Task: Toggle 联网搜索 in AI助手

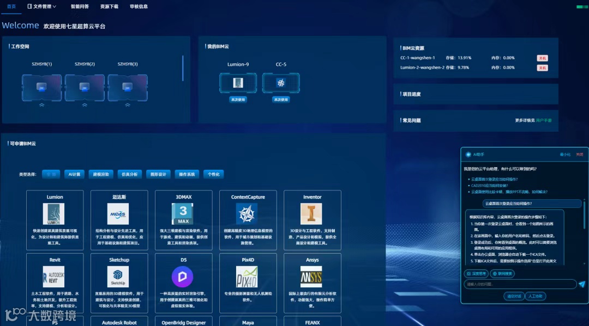Action: pyautogui.click(x=502, y=274)
